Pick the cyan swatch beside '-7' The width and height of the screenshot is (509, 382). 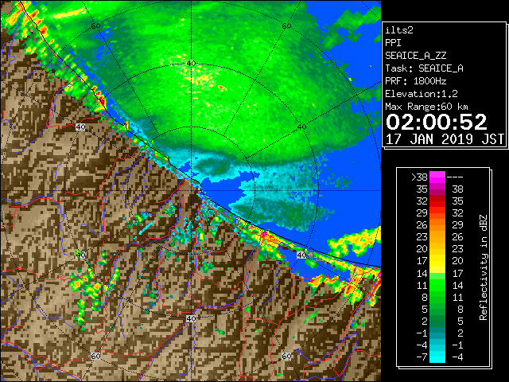coord(437,357)
